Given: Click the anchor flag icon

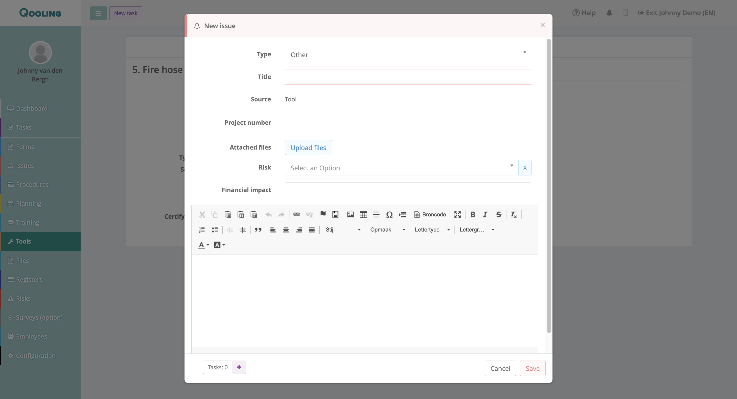Looking at the screenshot, I should (322, 214).
